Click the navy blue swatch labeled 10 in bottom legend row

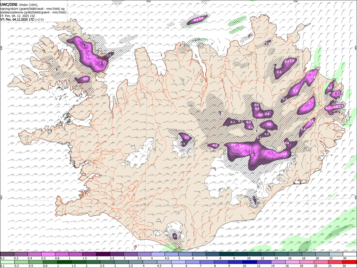[x=249, y=262]
